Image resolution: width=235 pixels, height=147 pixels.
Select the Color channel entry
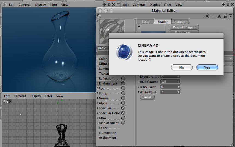coord(103,59)
